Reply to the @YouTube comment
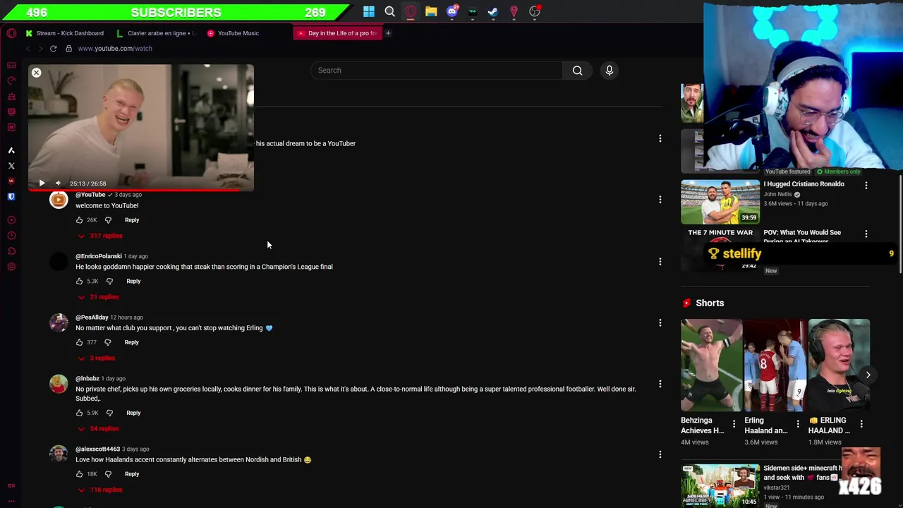This screenshot has width=903, height=508. pos(132,220)
